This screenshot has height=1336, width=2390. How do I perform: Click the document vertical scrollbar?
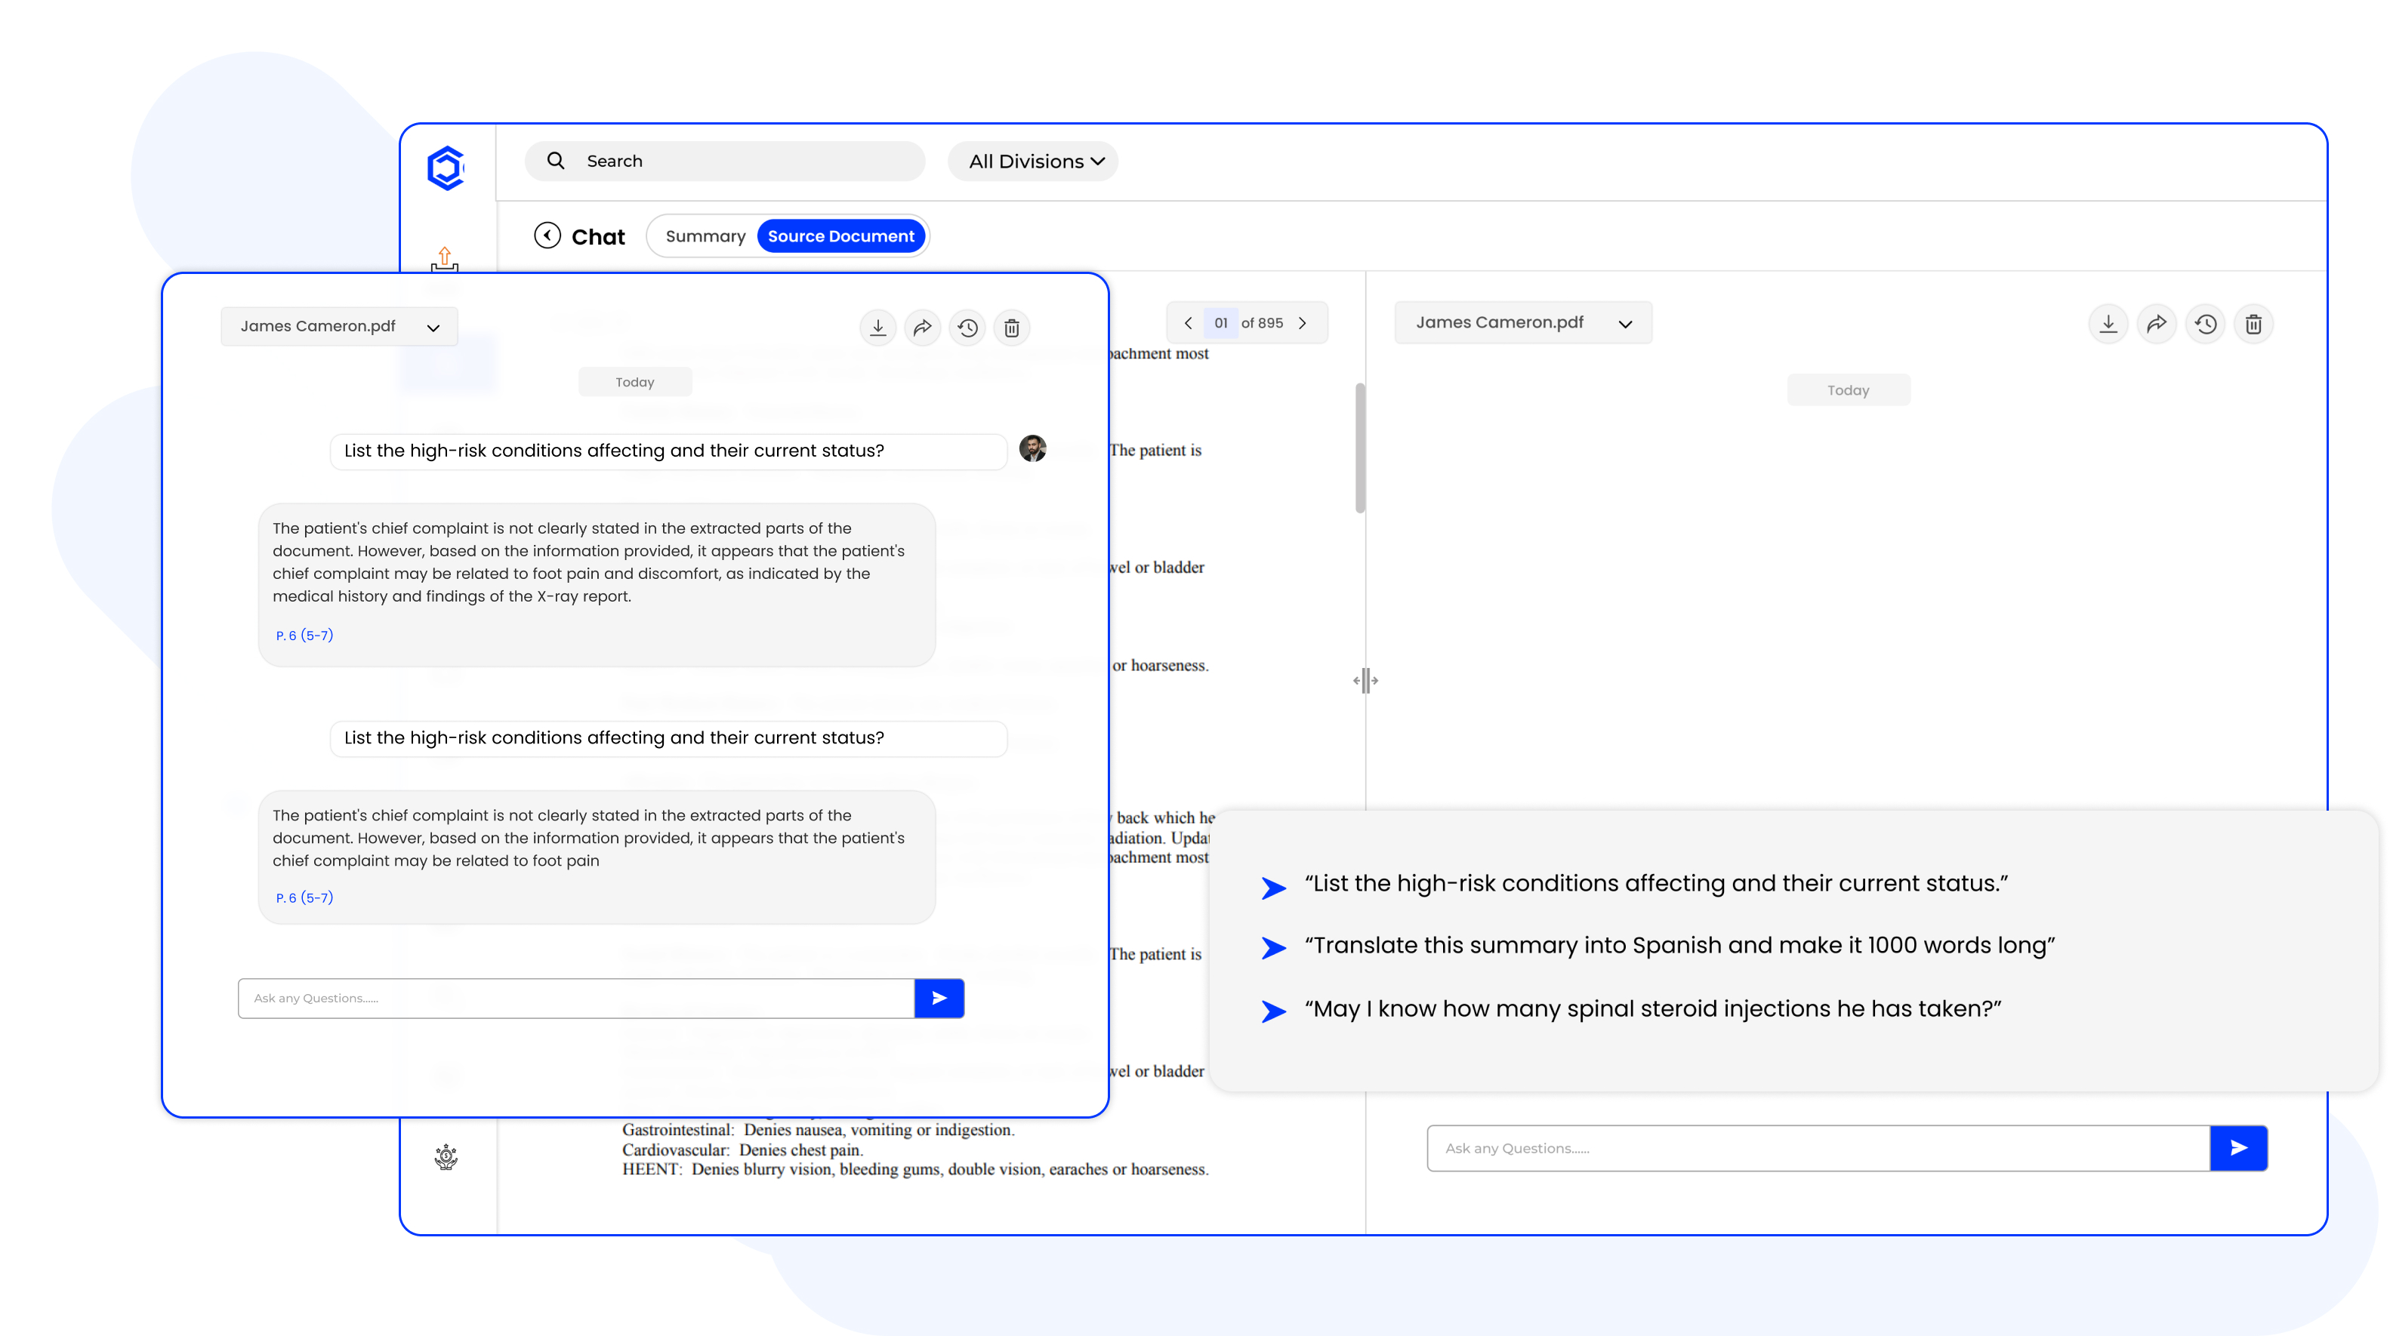(1360, 448)
